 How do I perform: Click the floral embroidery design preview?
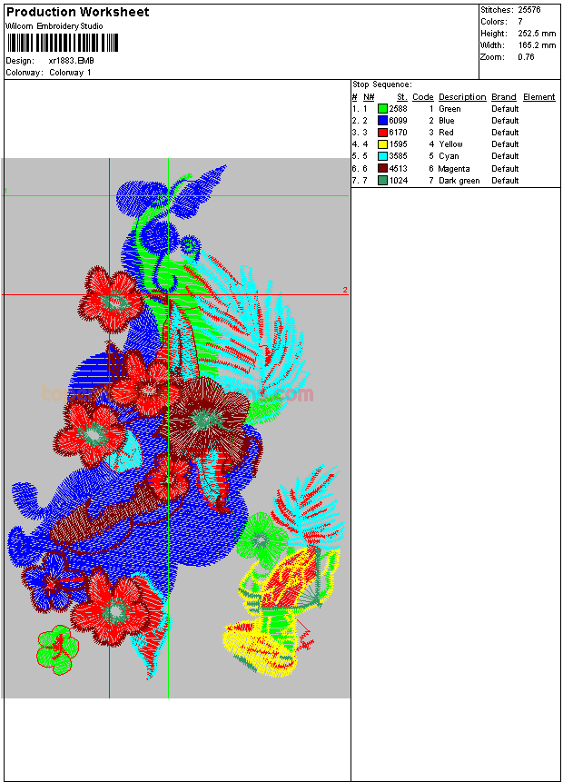(x=175, y=428)
